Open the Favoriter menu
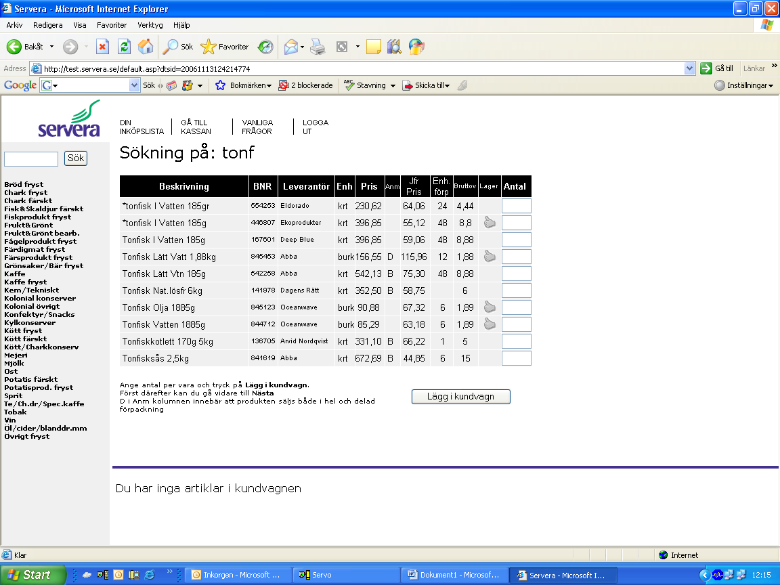Screen dimensions: 780x585 (x=112, y=25)
